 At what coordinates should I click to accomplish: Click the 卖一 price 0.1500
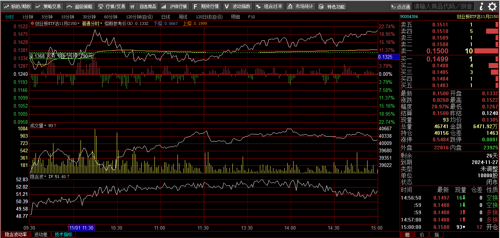tap(437, 51)
